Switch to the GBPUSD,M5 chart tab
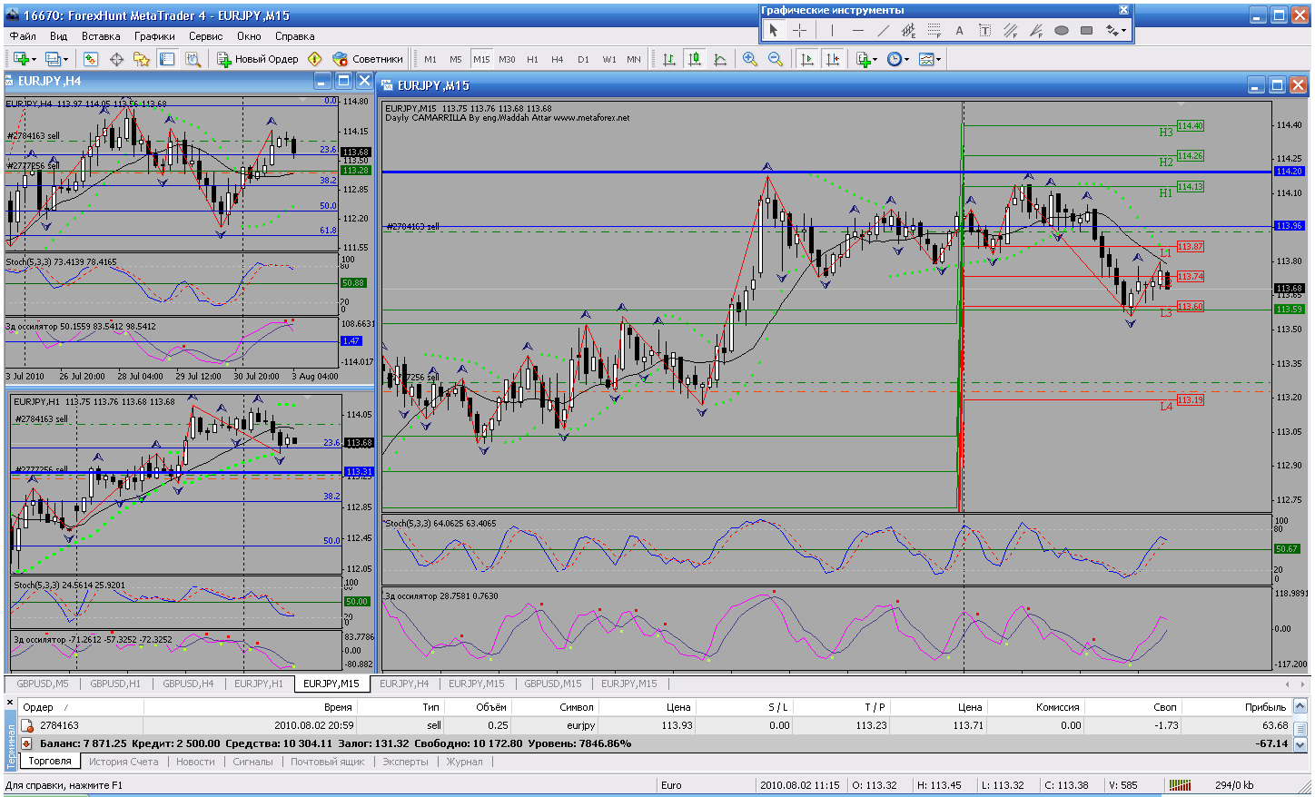The height and width of the screenshot is (797, 1315). [x=43, y=684]
